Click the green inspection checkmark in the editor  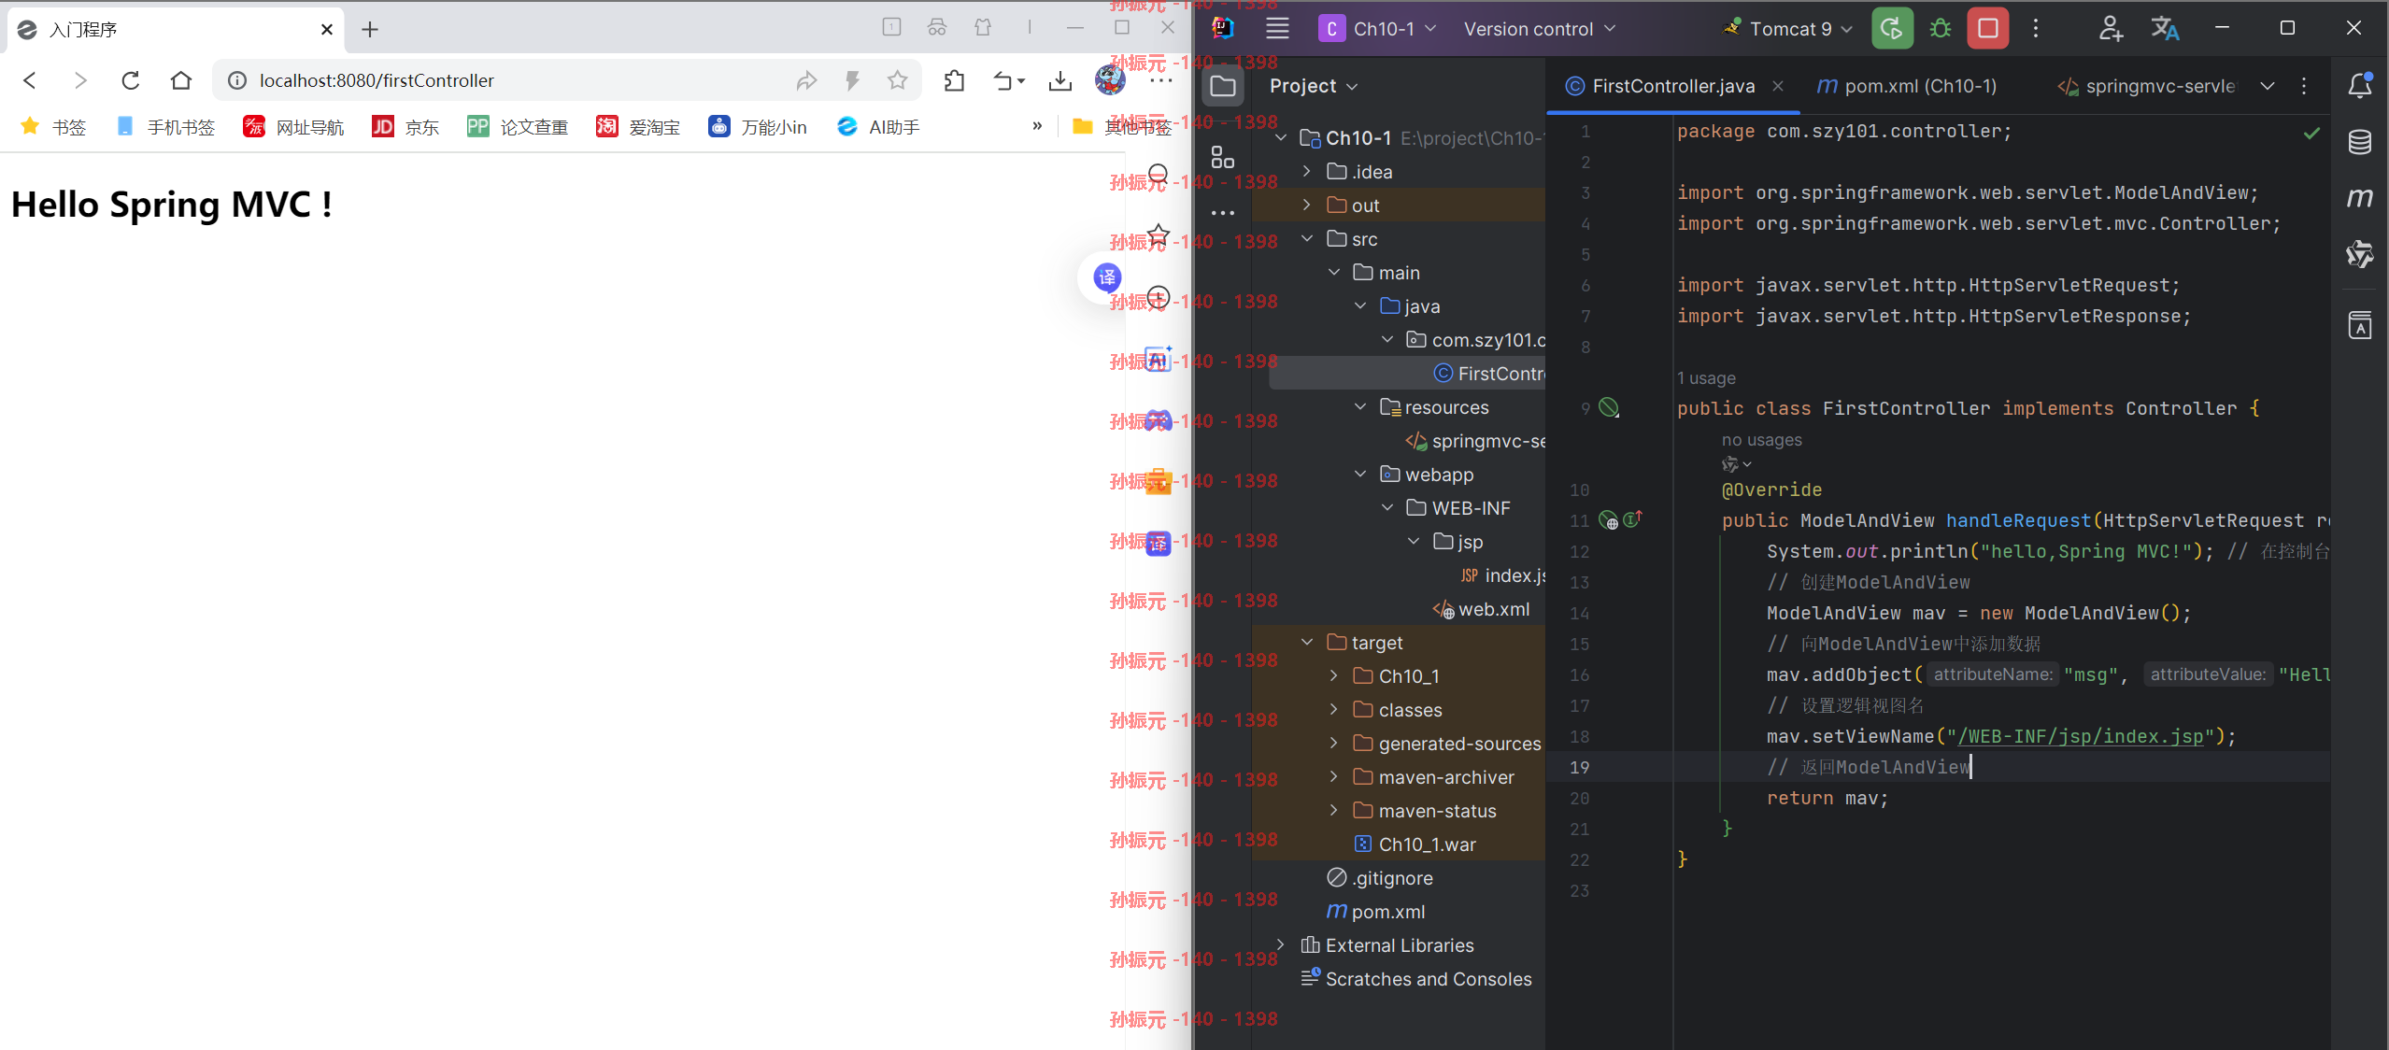pos(2311,133)
